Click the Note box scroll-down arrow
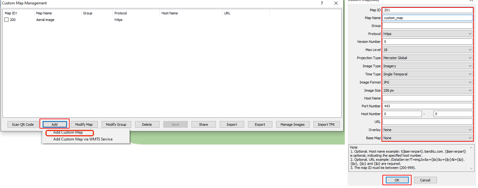 coord(472,169)
